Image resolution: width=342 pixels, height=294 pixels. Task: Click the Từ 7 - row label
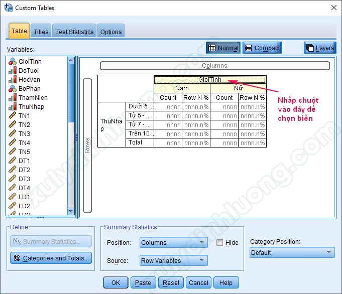point(140,124)
